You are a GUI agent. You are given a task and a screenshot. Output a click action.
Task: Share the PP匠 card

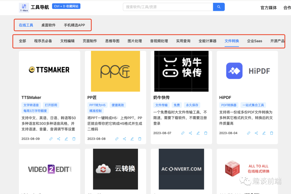(x=124, y=139)
